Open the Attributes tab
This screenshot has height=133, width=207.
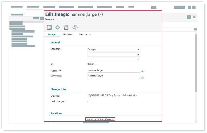67,35
